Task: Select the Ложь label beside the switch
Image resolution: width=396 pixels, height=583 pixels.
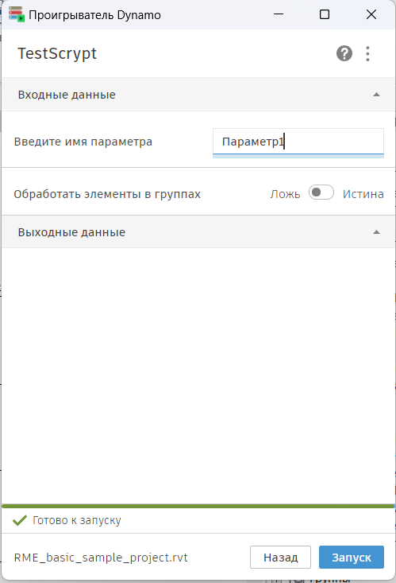Action: coord(285,194)
